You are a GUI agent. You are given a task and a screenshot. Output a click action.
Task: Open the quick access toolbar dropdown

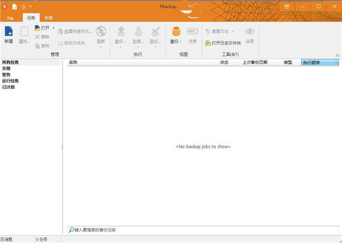(31, 7)
